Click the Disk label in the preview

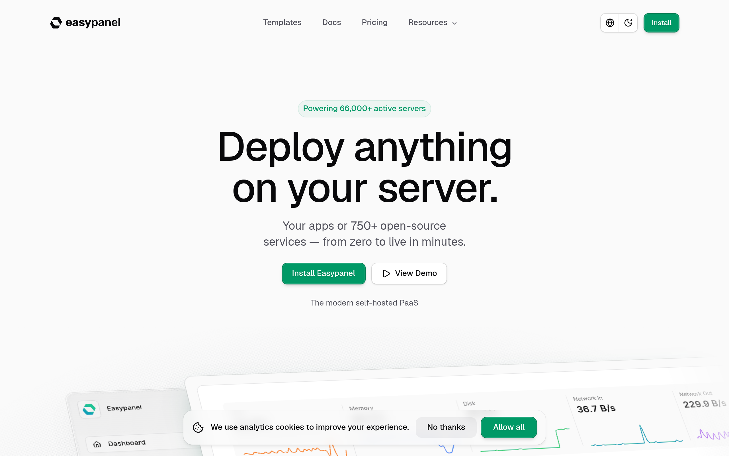[x=469, y=404]
